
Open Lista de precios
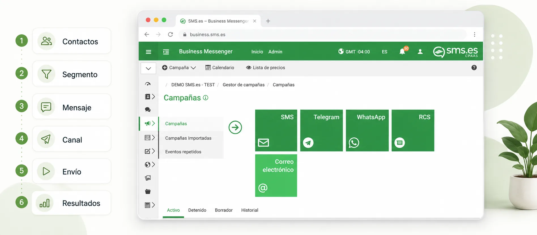266,67
